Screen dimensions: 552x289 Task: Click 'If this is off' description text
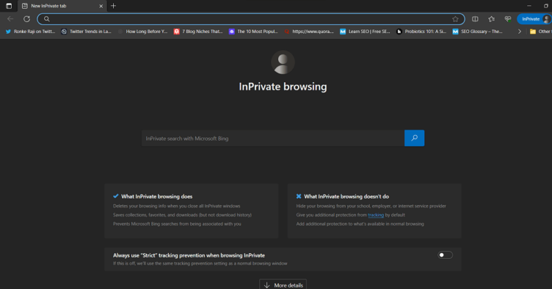[x=200, y=263]
